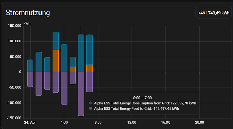The width and height of the screenshot is (233, 129).
Task: Click the 100.000 y-axis label
Action: point(15,41)
